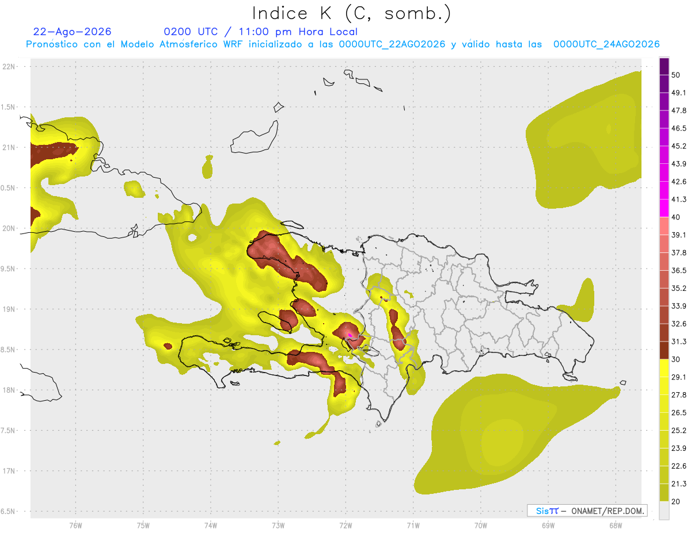Pick the dark purple swatch beside 50
The height and width of the screenshot is (533, 691).
point(664,66)
